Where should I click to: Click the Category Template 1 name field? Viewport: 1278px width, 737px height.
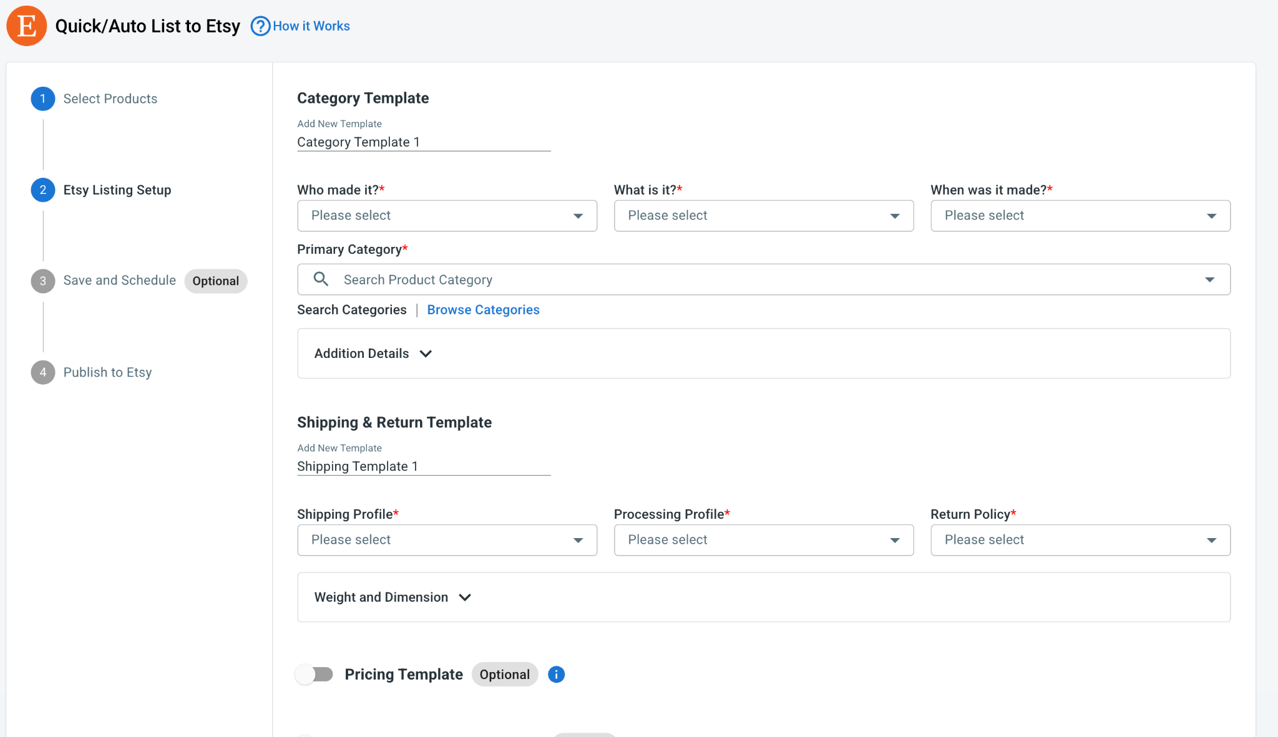point(424,142)
